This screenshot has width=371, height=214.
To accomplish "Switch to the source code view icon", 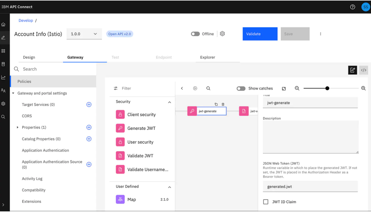I will 364,70.
